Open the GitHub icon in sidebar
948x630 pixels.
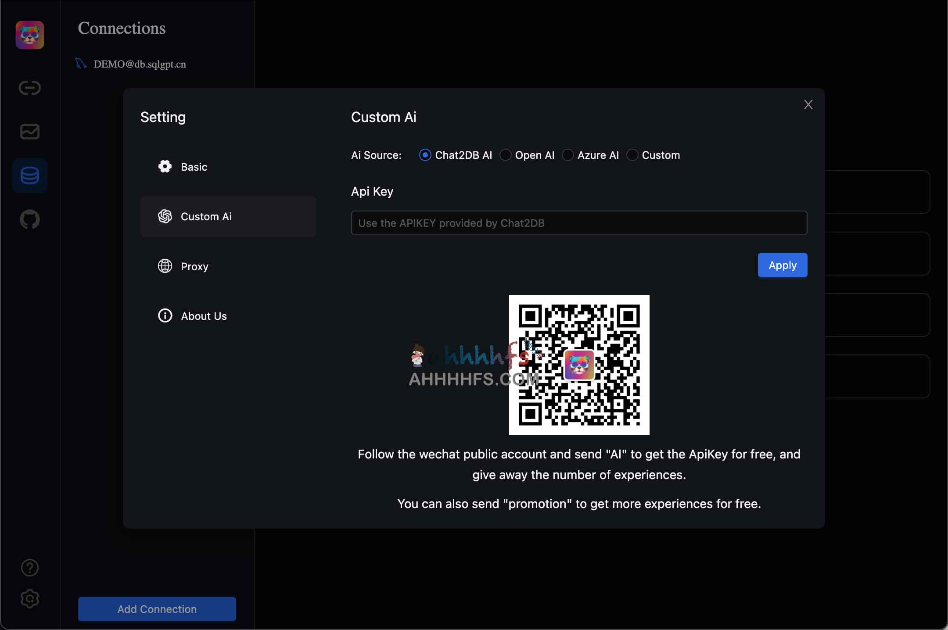pos(29,220)
